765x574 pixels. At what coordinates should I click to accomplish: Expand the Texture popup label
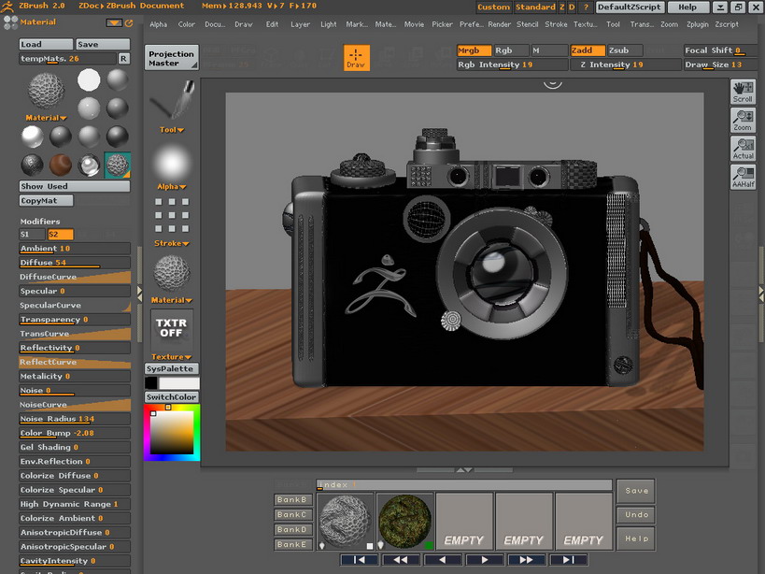point(172,357)
